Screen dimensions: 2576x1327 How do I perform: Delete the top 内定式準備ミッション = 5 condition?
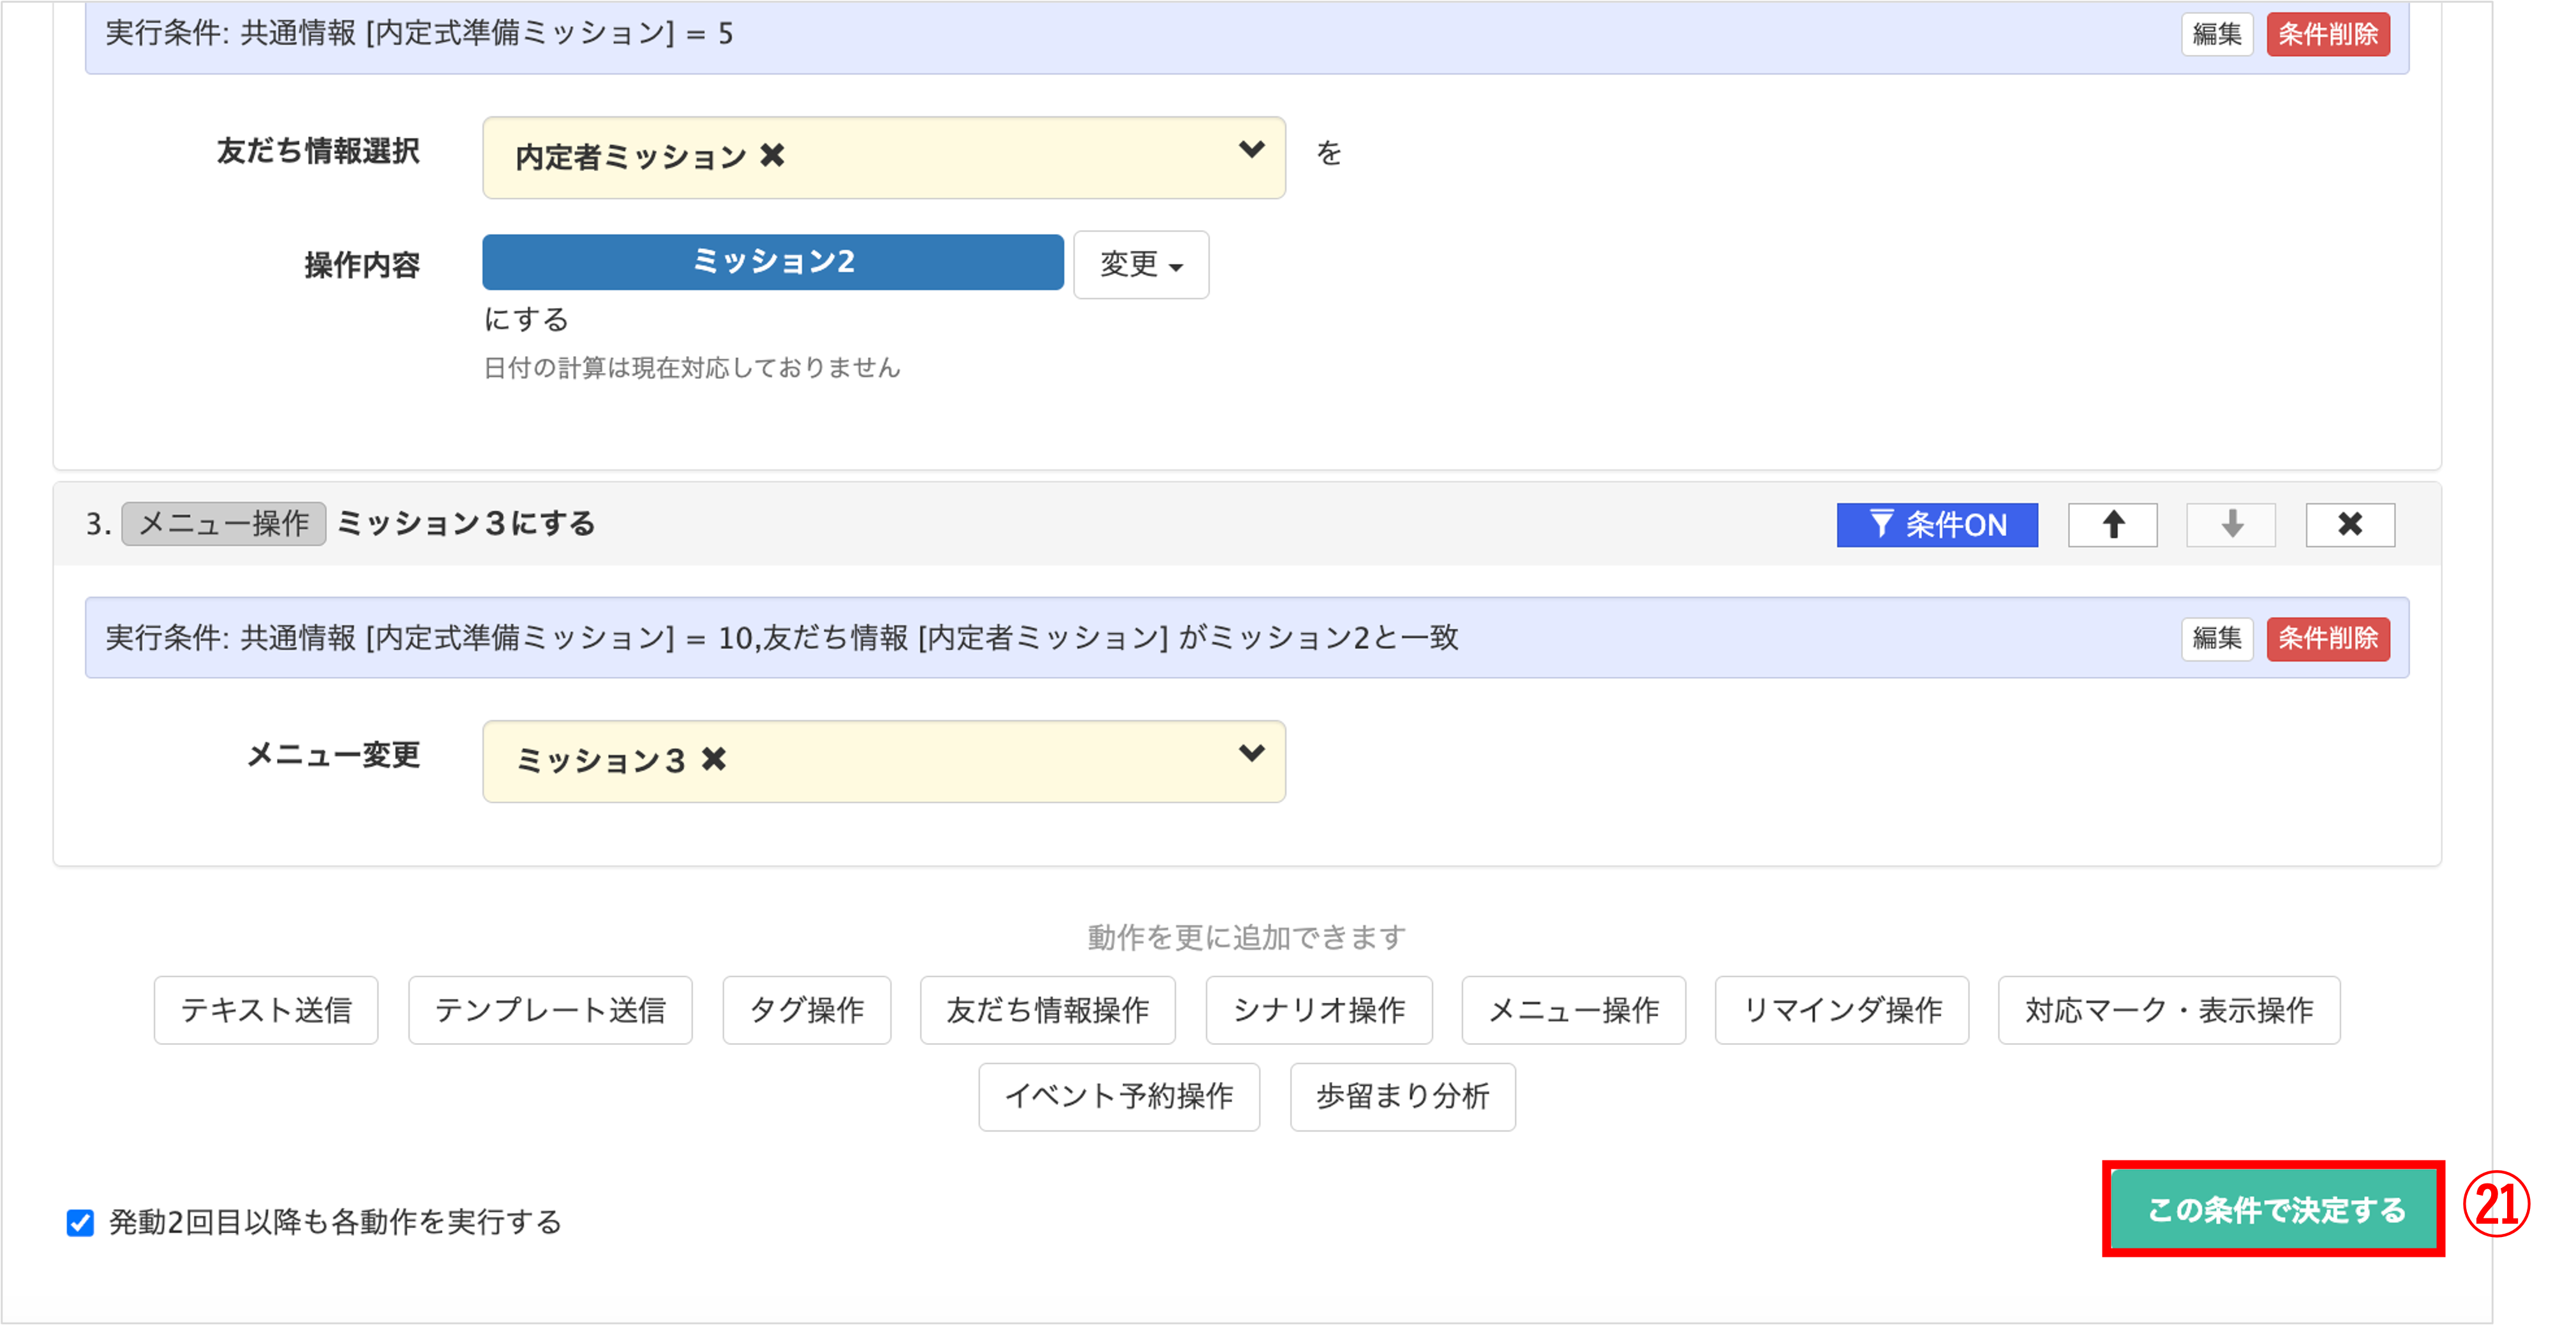[x=2328, y=34]
